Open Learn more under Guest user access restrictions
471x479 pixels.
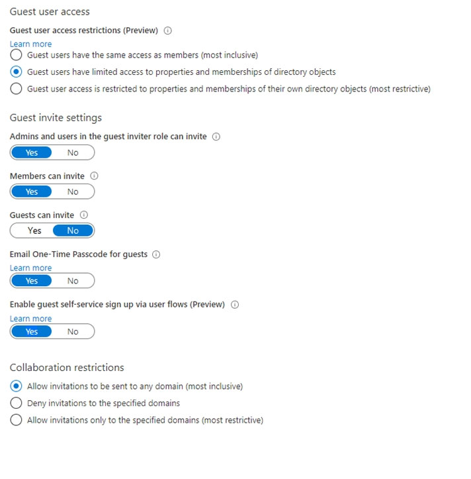coord(30,44)
